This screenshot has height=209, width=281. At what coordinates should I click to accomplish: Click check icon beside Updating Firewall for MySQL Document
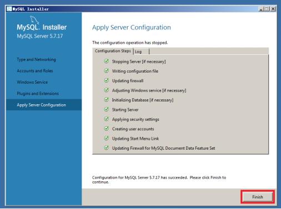(106, 147)
